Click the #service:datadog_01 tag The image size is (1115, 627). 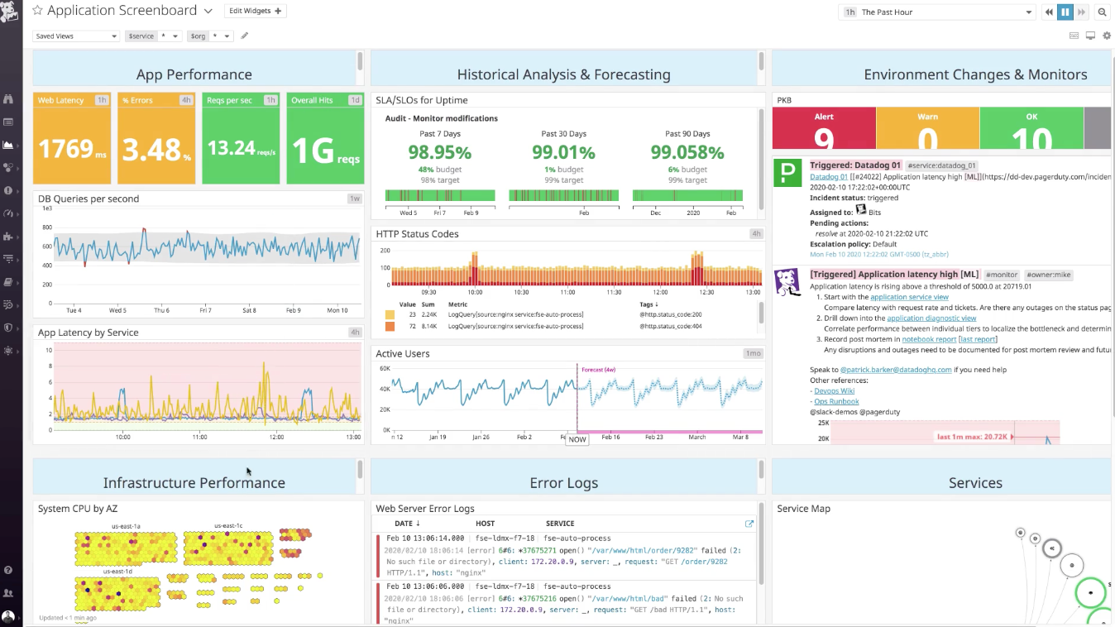[941, 165]
